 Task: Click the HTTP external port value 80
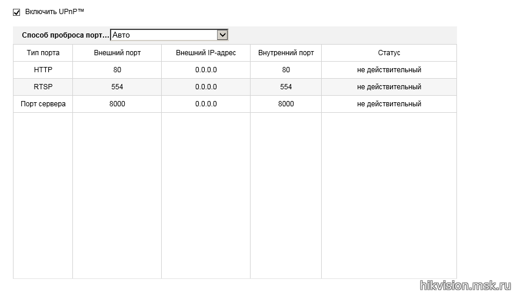coord(117,70)
